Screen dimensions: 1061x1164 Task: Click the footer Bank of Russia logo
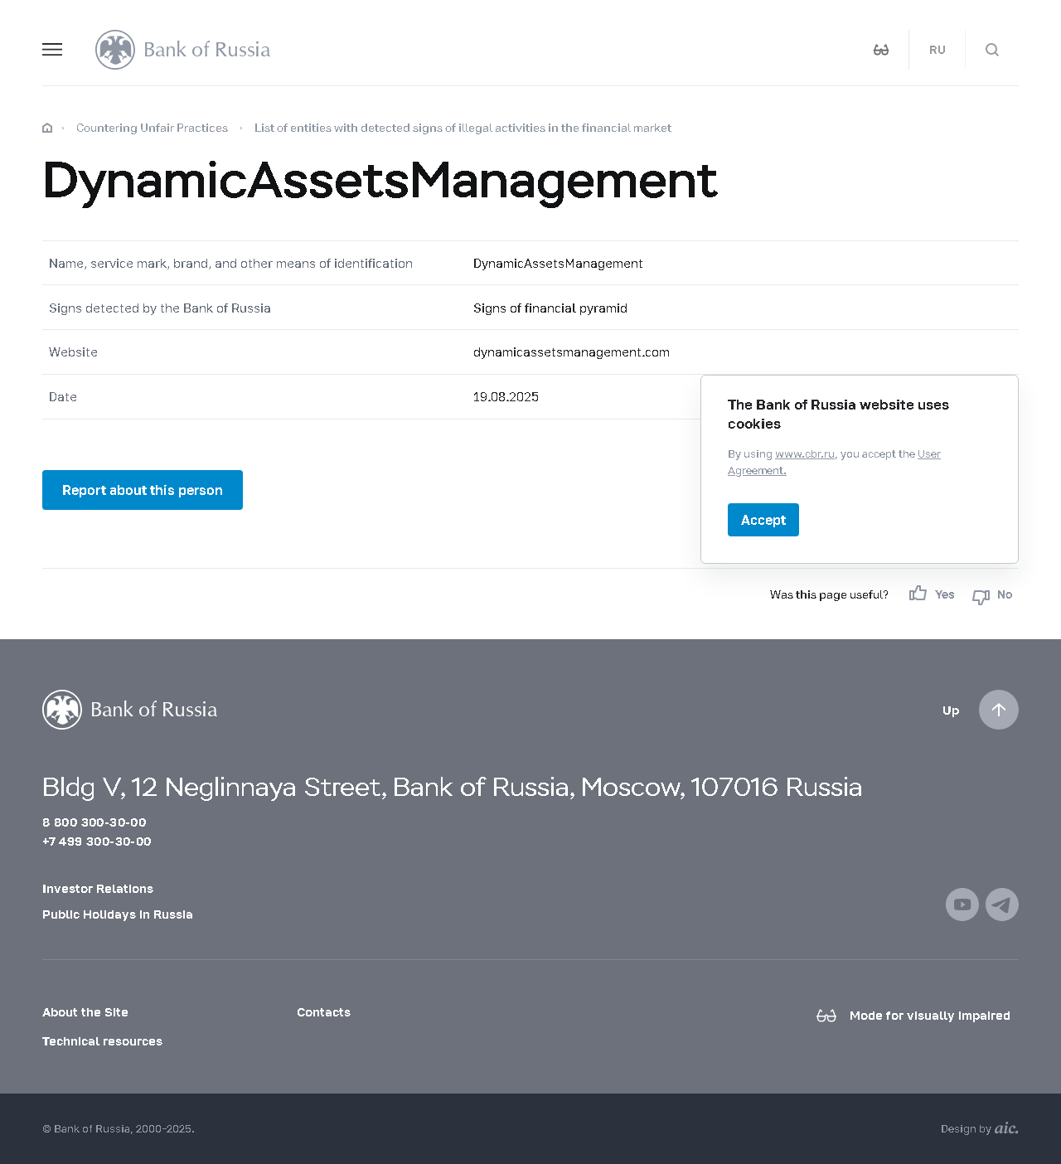[x=130, y=710]
